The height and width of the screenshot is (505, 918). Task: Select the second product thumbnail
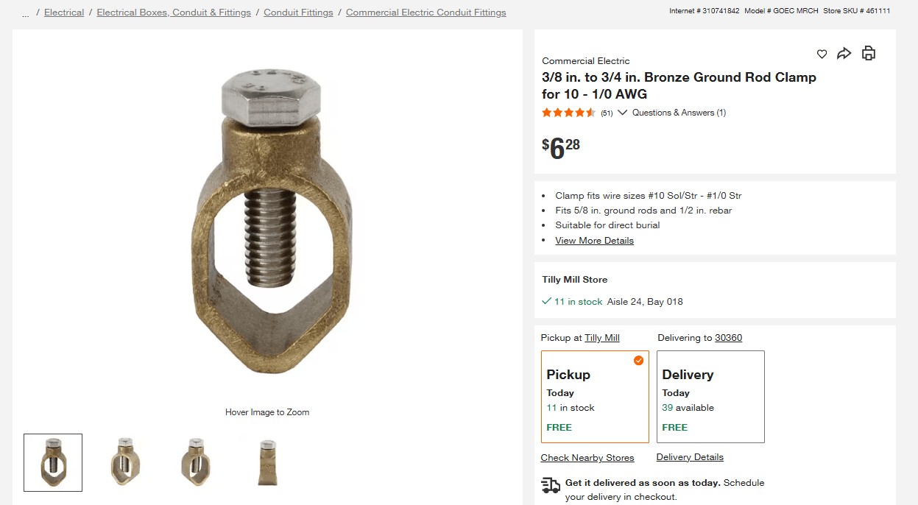[124, 462]
